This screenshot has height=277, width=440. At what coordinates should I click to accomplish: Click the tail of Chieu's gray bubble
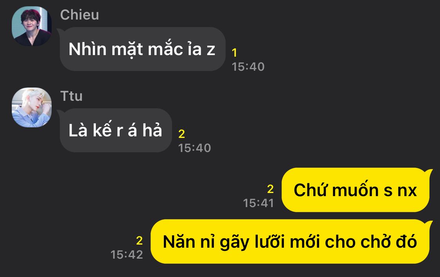tap(60, 30)
